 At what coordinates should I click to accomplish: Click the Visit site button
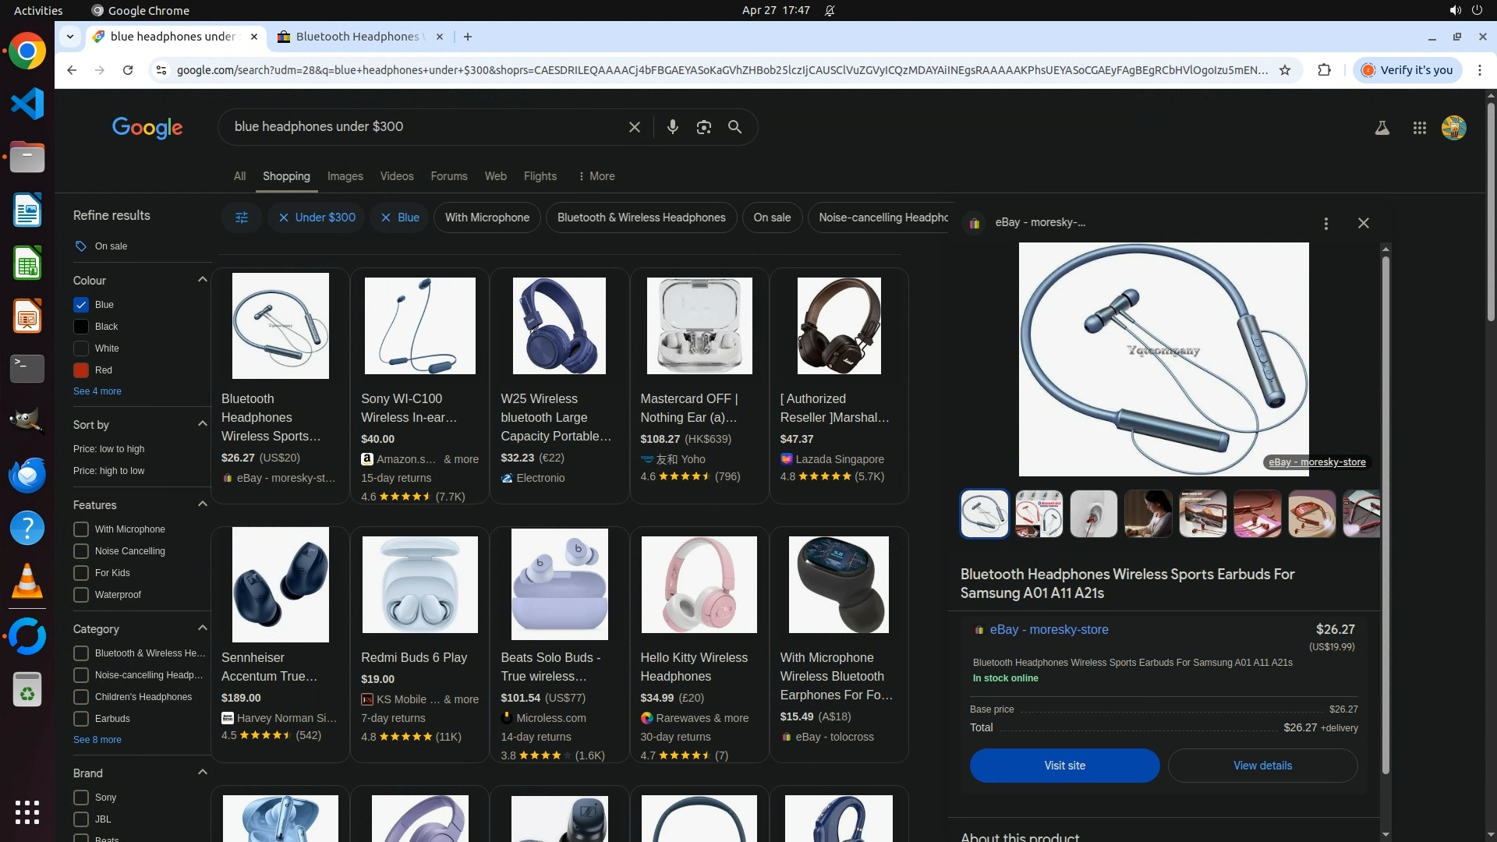pyautogui.click(x=1064, y=766)
